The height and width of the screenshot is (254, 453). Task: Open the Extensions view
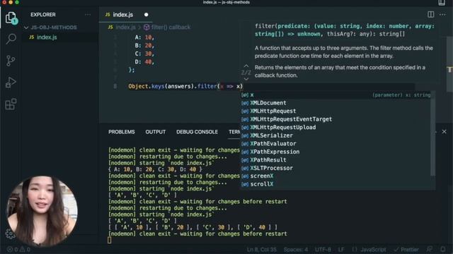pyautogui.click(x=11, y=104)
